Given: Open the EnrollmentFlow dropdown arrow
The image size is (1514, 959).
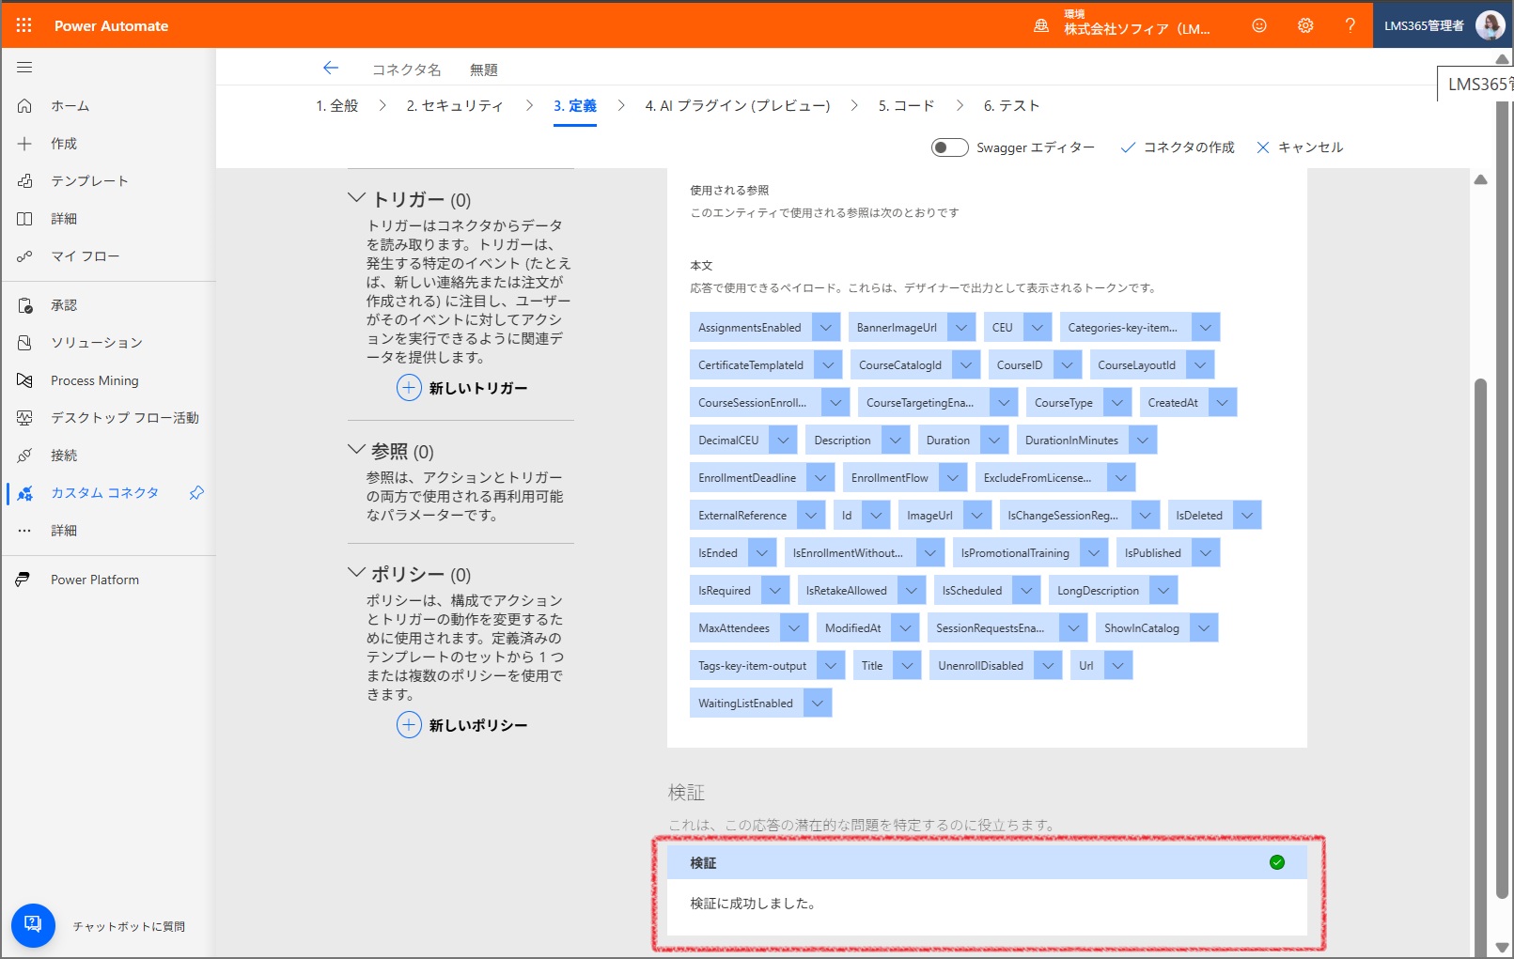Looking at the screenshot, I should click(x=953, y=478).
